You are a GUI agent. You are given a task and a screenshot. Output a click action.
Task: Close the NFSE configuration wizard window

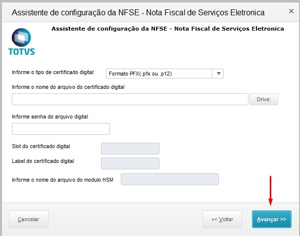pyautogui.click(x=290, y=11)
